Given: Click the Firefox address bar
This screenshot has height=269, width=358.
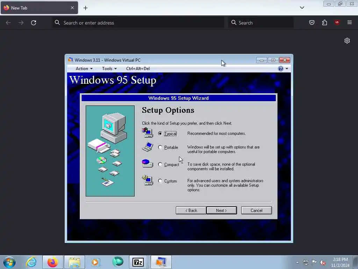Looking at the screenshot, I should pos(138,23).
